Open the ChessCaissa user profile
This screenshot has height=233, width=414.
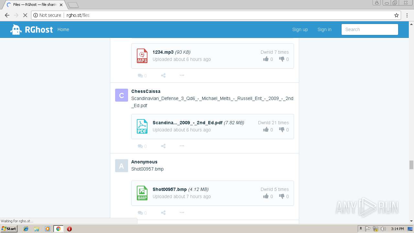146,91
